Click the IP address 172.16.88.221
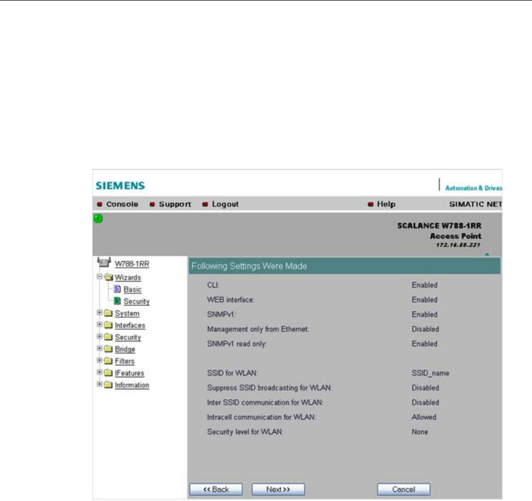 coord(458,245)
